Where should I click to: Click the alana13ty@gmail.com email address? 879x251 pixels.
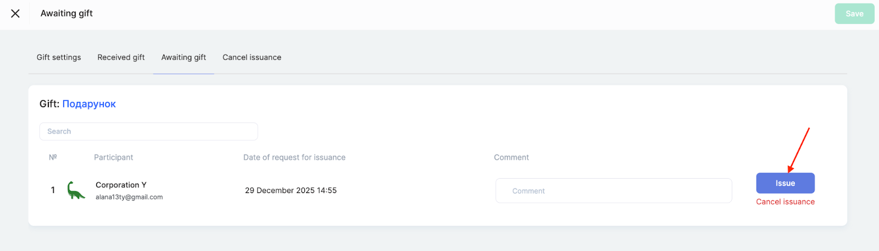coord(129,197)
